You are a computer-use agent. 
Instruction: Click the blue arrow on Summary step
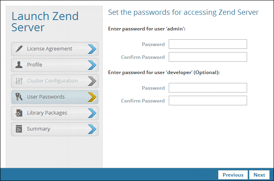92,129
